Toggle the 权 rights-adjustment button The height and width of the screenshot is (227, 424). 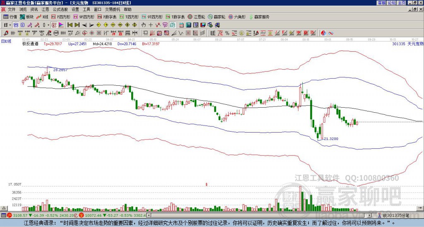54,25
